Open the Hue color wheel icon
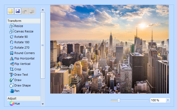 [12, 104]
